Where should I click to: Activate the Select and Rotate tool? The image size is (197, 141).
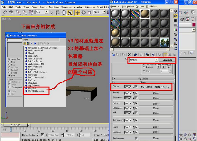click(83, 13)
